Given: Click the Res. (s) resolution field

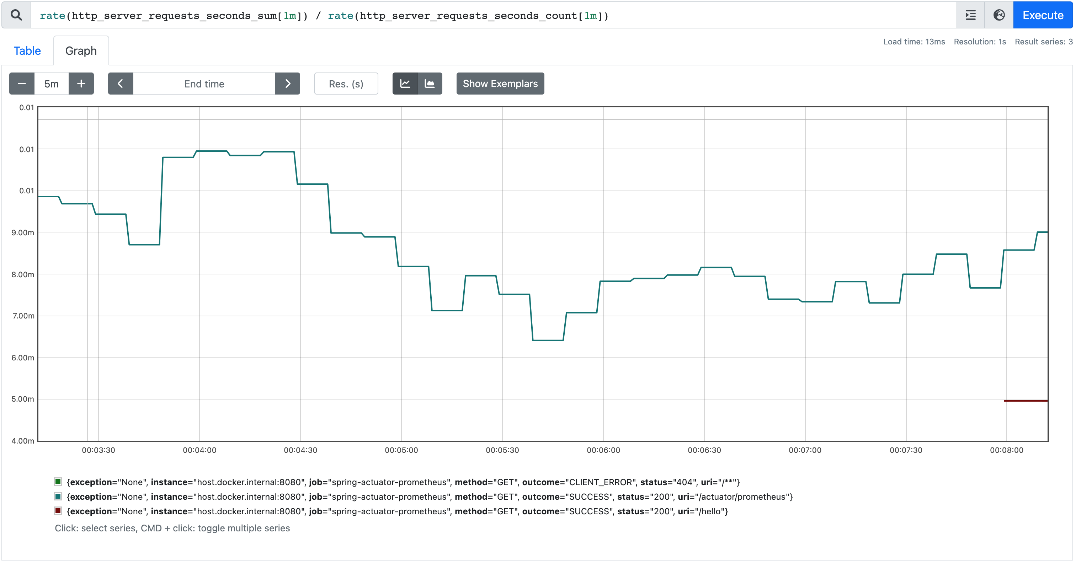Looking at the screenshot, I should click(346, 84).
